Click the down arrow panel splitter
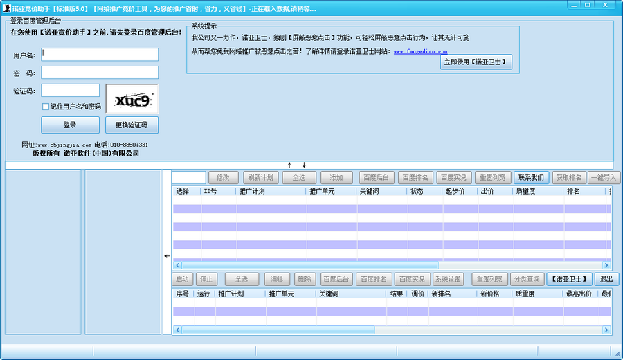This screenshot has width=623, height=360. tap(304, 165)
